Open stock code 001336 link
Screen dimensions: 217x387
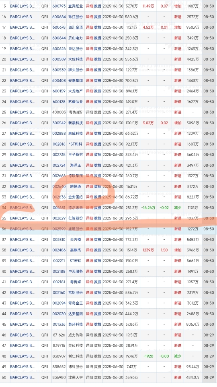[59, 324]
